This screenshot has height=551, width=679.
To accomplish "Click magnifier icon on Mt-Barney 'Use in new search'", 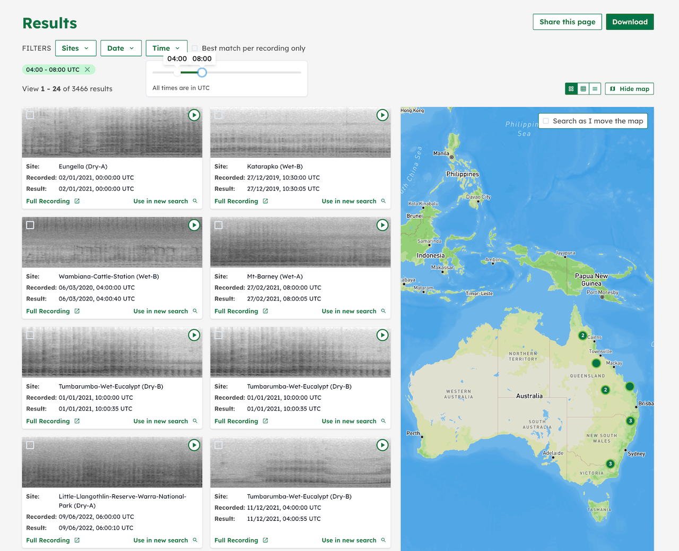I will coord(383,311).
